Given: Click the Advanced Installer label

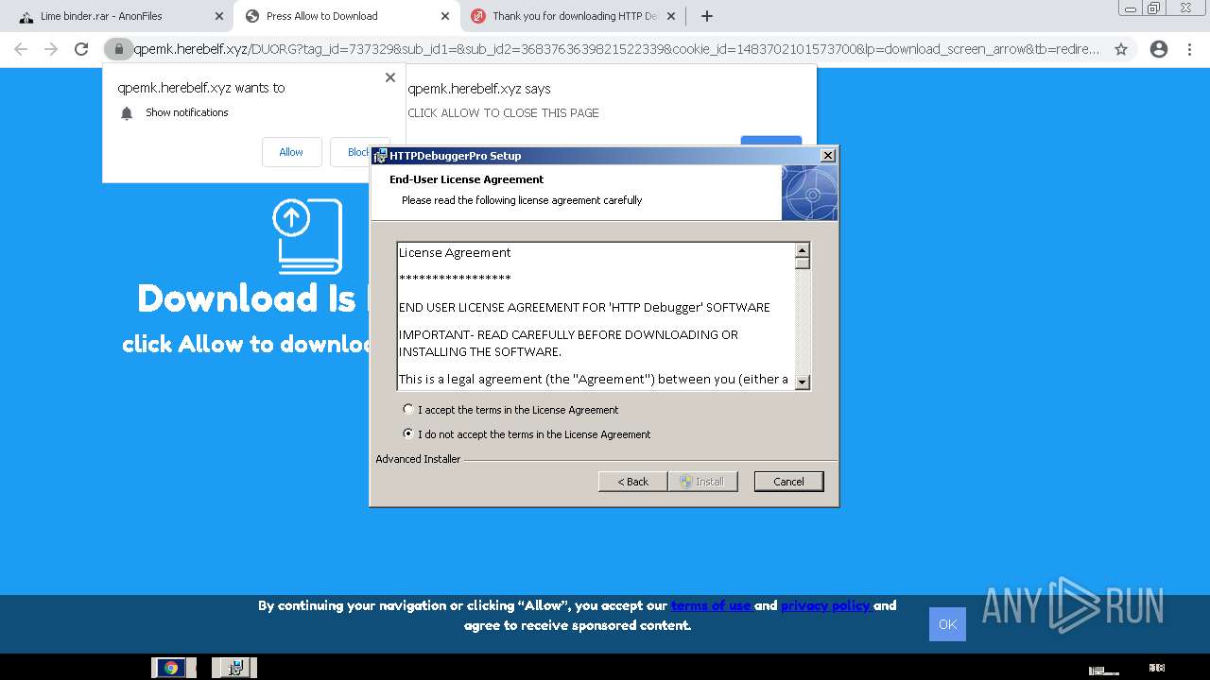Looking at the screenshot, I should [418, 459].
